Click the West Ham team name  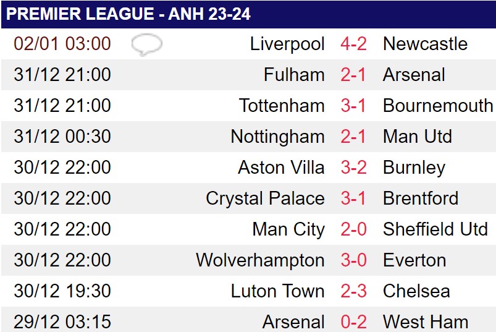426,322
